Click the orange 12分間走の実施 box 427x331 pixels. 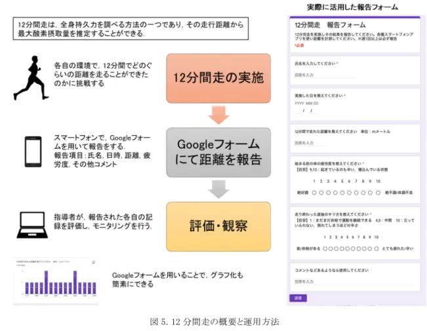218,78
